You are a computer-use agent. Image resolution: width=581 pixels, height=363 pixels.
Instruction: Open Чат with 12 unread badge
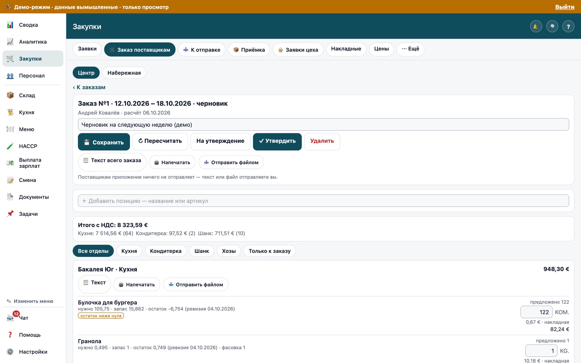33,318
